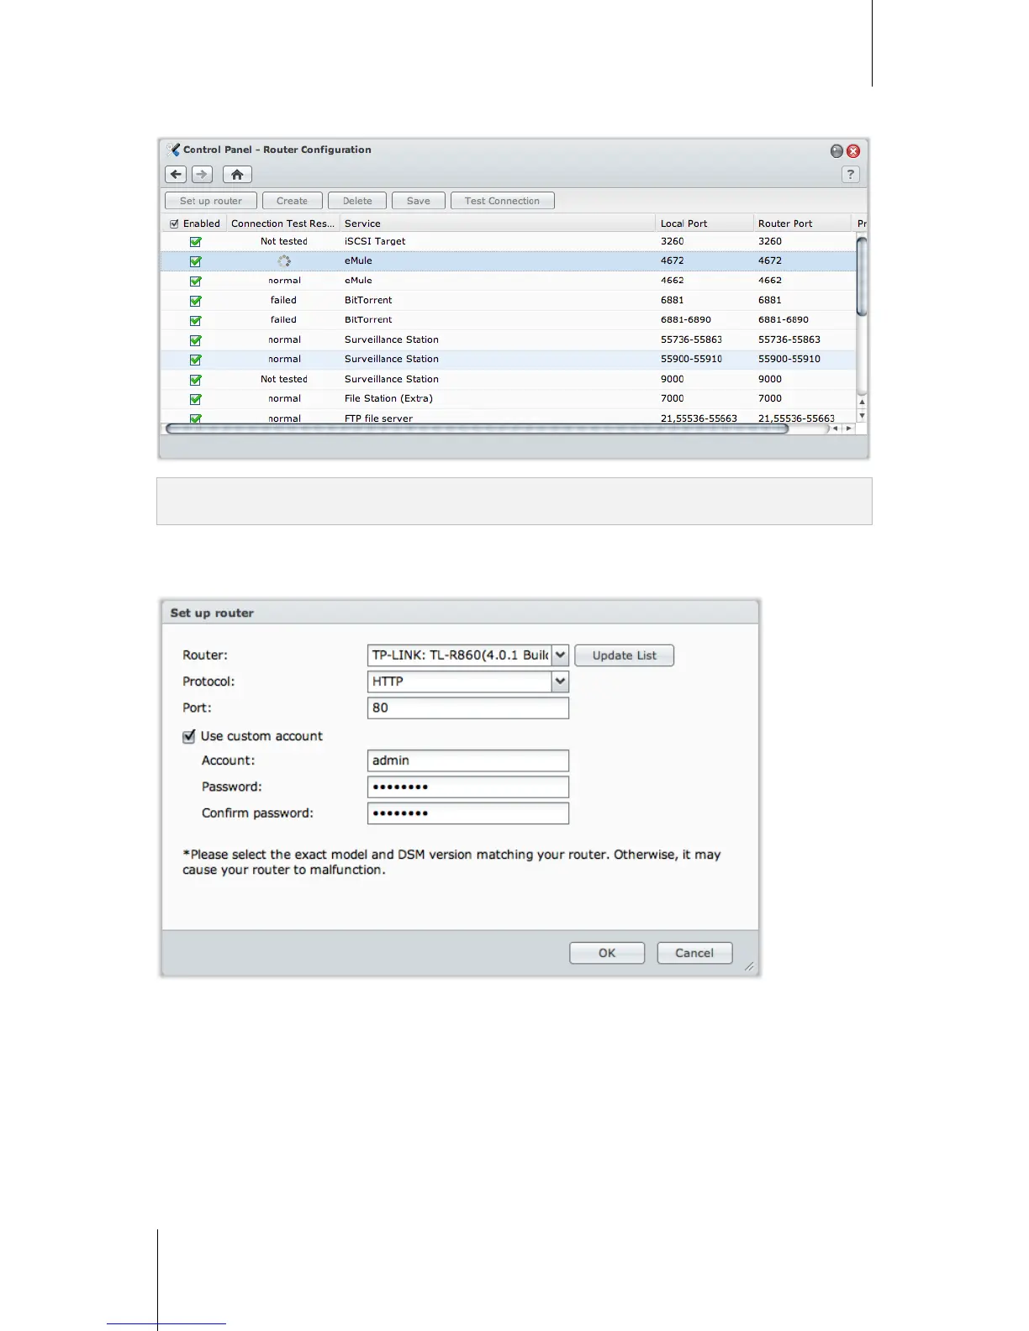The width and height of the screenshot is (1029, 1331).
Task: Click the horizontal scrollbar right arrow
Action: point(848,429)
